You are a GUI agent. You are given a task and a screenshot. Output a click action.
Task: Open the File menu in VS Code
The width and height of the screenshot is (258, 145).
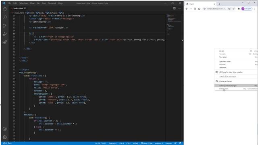coord(9,3)
